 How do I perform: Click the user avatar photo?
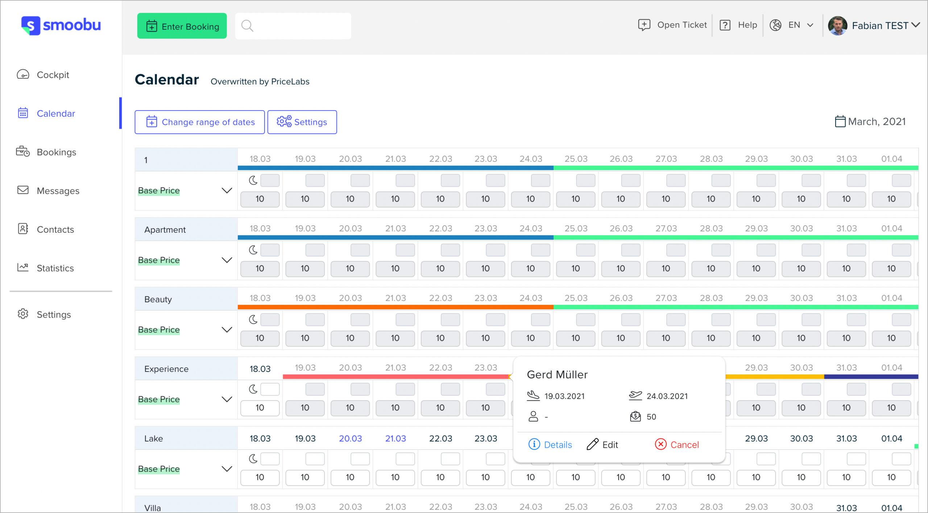tap(837, 26)
